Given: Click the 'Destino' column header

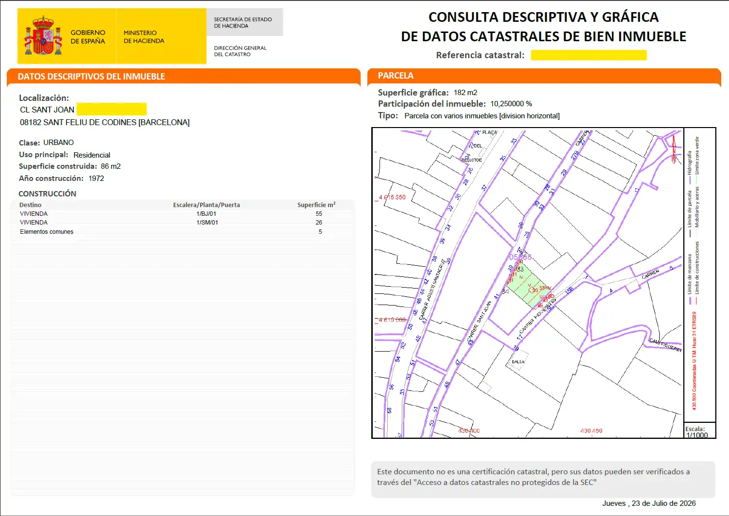Looking at the screenshot, I should tap(30, 205).
